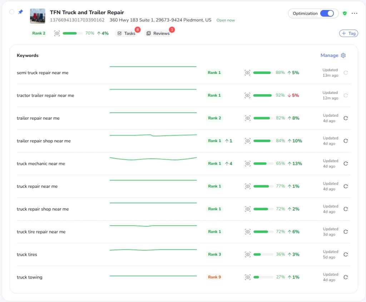Click the TFN Truck and Trailer Repair title
366x302 pixels.
pyautogui.click(x=87, y=12)
